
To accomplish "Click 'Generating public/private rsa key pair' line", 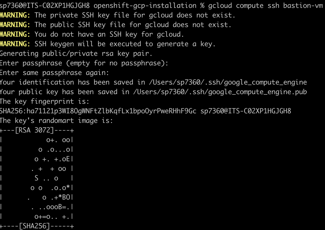I will pos(76,54).
